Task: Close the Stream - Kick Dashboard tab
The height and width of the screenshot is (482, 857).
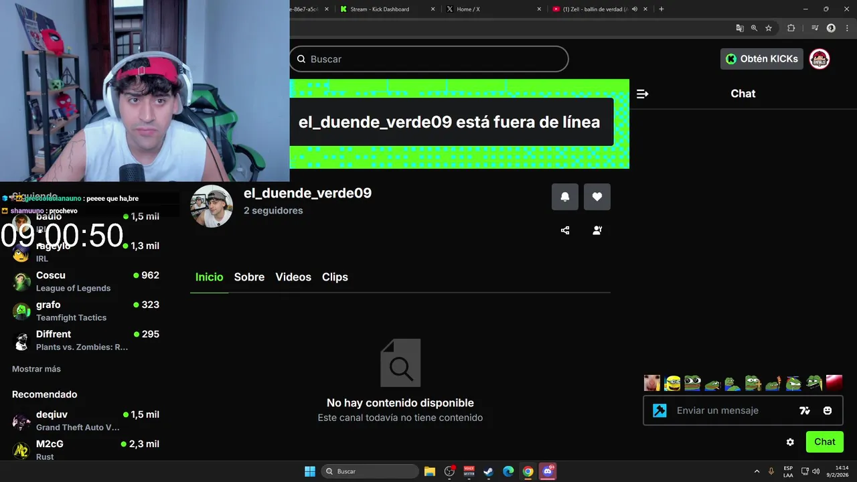Action: (x=433, y=9)
